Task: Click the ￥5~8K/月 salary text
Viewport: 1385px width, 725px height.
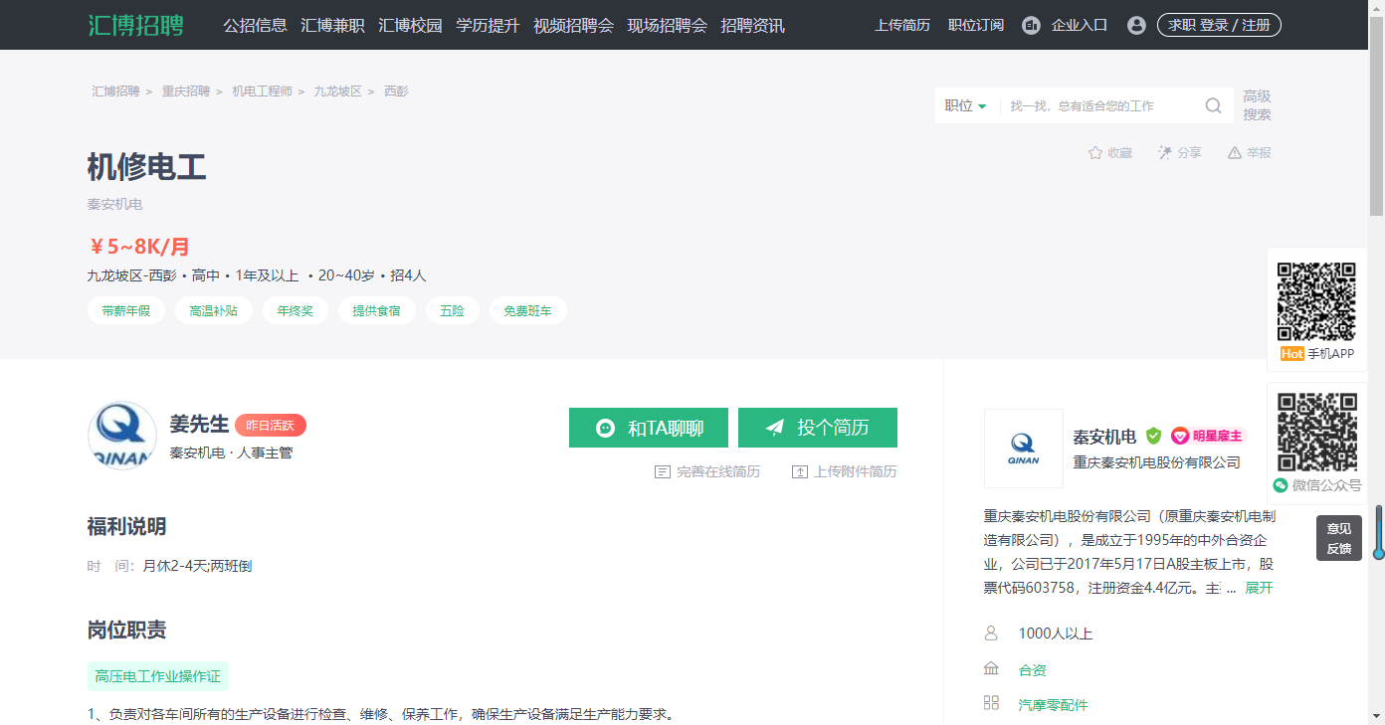Action: [x=139, y=247]
